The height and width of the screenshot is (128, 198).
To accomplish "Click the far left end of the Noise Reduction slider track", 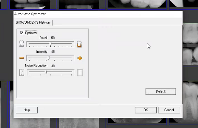I will 30,72.
